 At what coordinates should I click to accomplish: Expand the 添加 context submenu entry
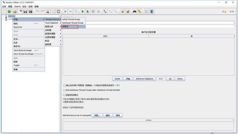29,19
